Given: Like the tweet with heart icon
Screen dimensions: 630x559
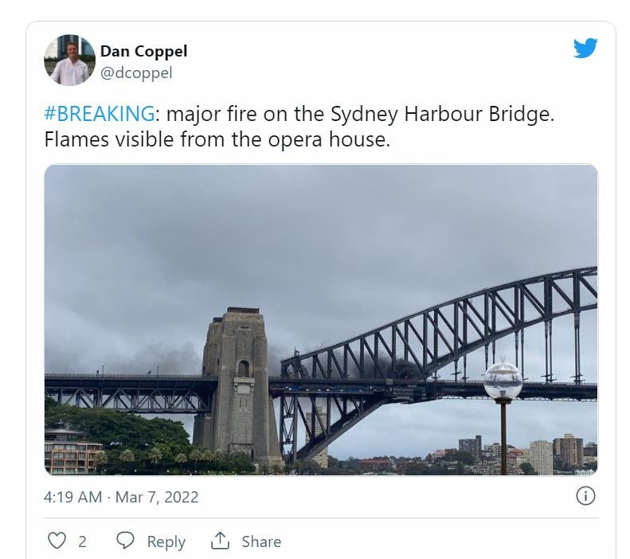Looking at the screenshot, I should pyautogui.click(x=57, y=541).
